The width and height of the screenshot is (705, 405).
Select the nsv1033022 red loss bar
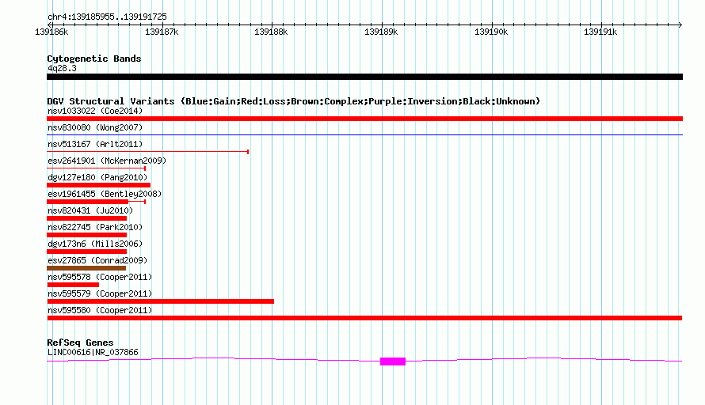coord(364,119)
